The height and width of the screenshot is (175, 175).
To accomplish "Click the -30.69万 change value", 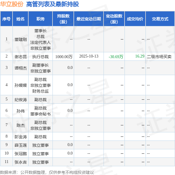I will pos(116,57).
